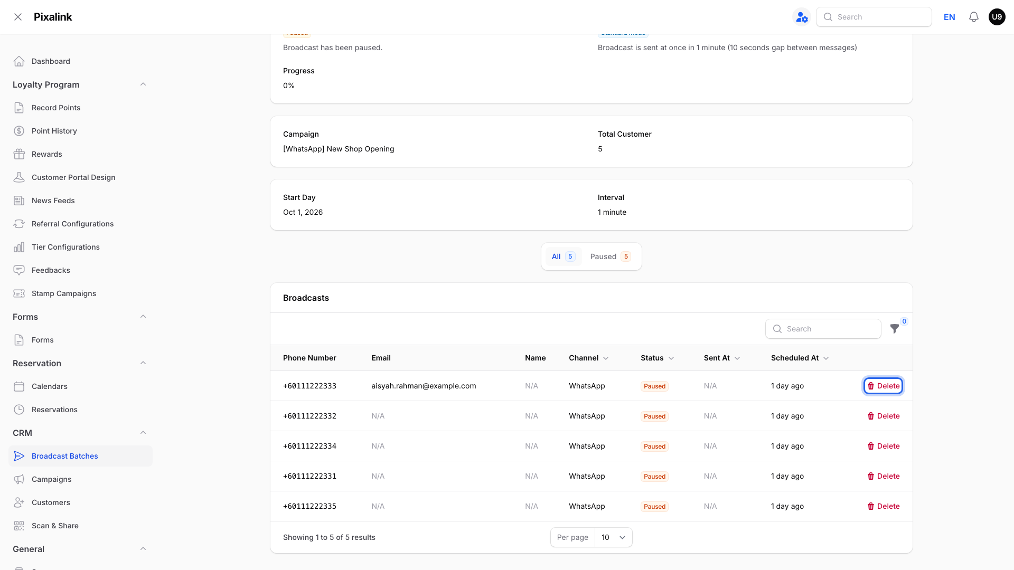Open the Per page dropdown

coord(613,537)
